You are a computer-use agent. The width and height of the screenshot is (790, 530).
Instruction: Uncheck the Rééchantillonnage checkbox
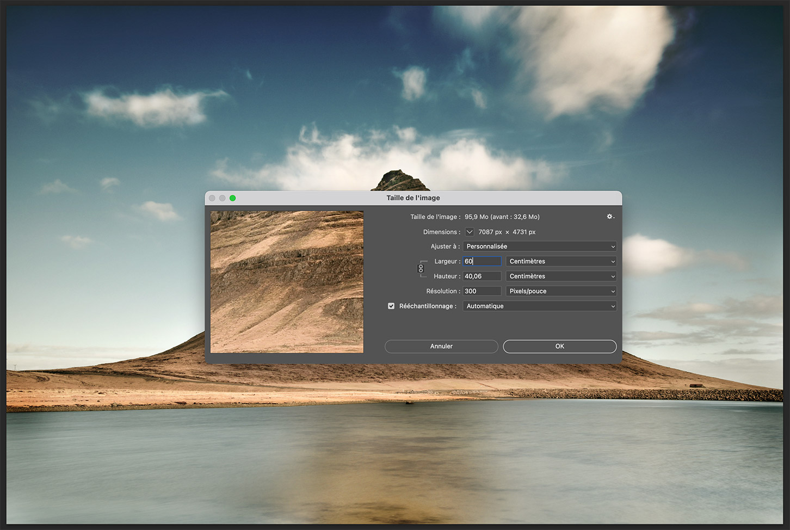391,306
